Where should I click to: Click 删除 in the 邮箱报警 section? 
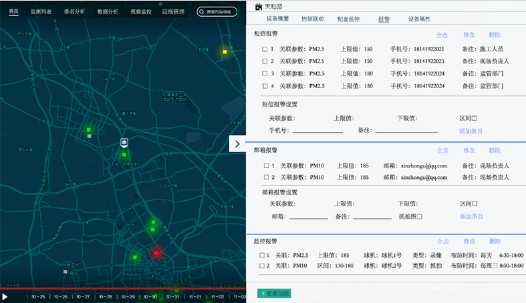(x=494, y=151)
